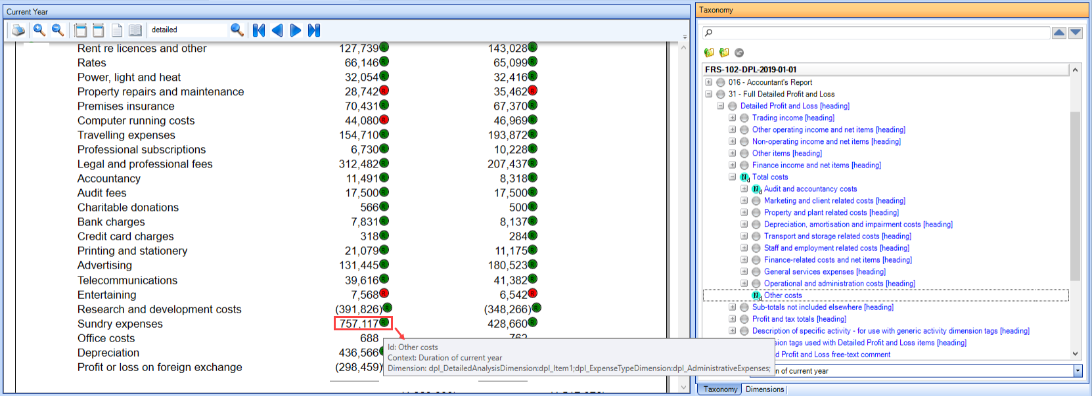Click the red tag dot beside 6,542
This screenshot has height=396, width=1092.
click(x=533, y=293)
